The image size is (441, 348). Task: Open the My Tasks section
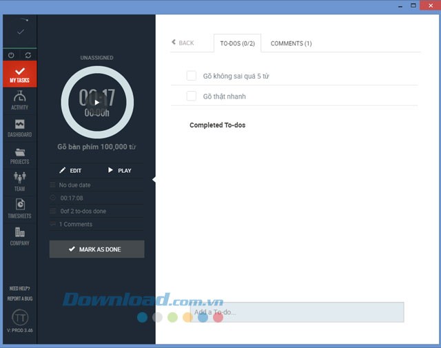pos(19,74)
